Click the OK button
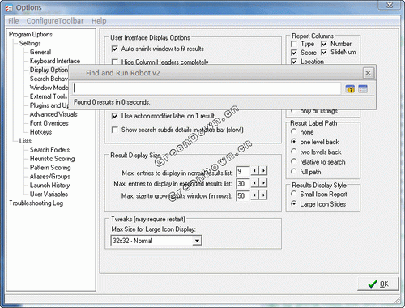 coord(378,284)
